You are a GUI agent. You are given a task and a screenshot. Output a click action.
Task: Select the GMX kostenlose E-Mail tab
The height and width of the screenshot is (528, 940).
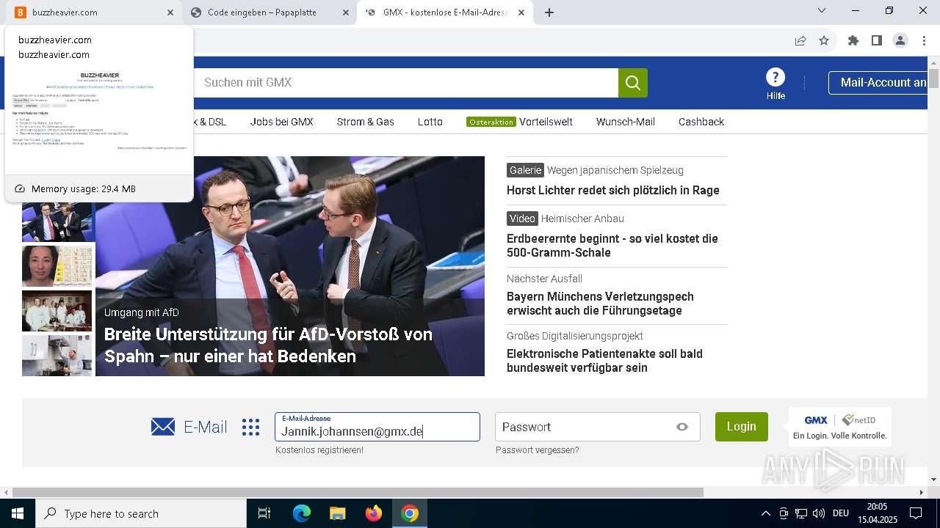(445, 12)
